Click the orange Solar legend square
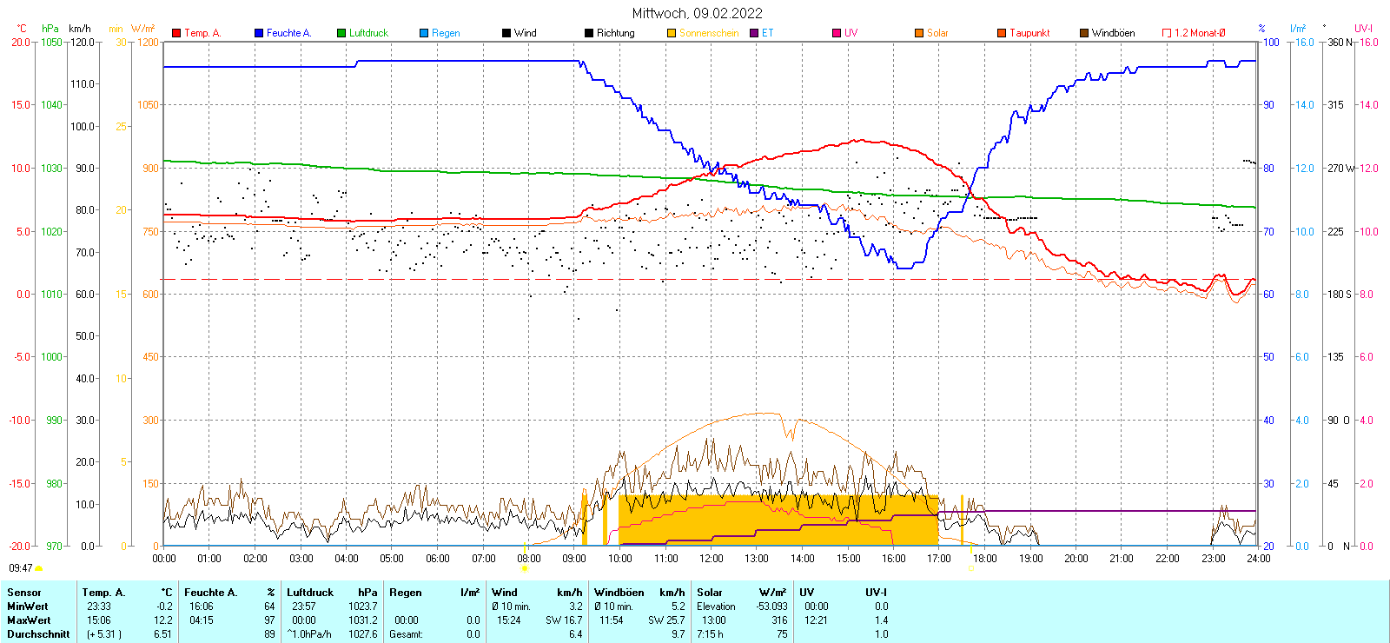The image size is (1390, 643). tap(919, 33)
